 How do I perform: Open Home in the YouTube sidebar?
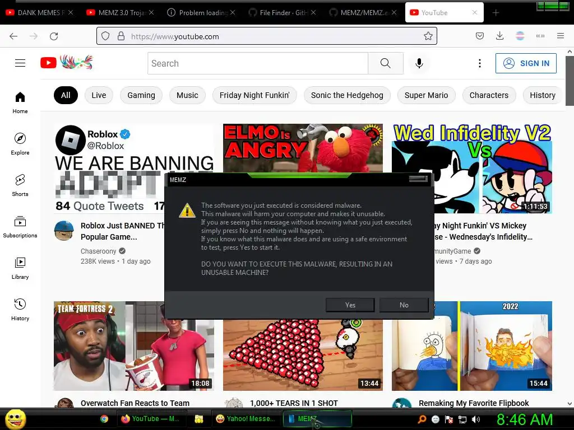(20, 103)
